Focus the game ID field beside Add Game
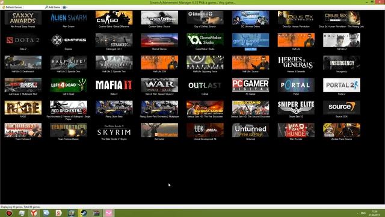 [34, 7]
